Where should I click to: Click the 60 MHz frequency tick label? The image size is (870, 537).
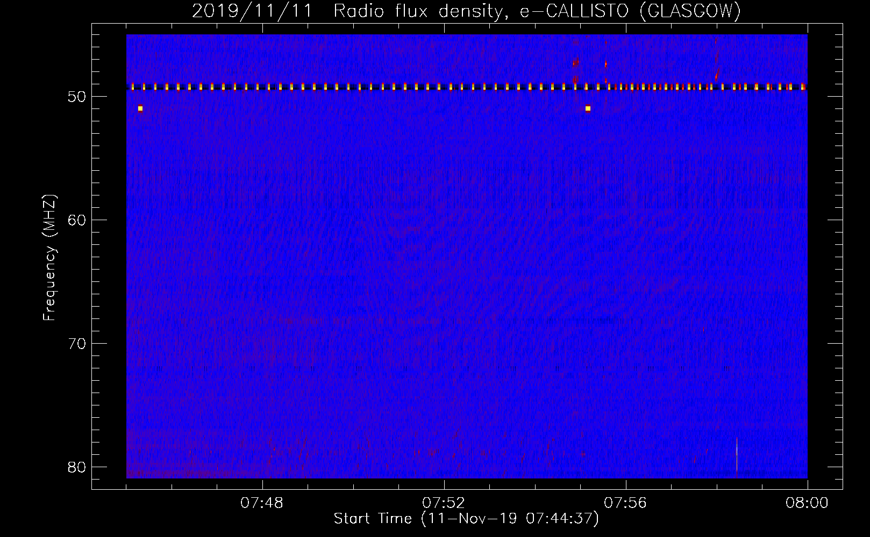pos(77,220)
